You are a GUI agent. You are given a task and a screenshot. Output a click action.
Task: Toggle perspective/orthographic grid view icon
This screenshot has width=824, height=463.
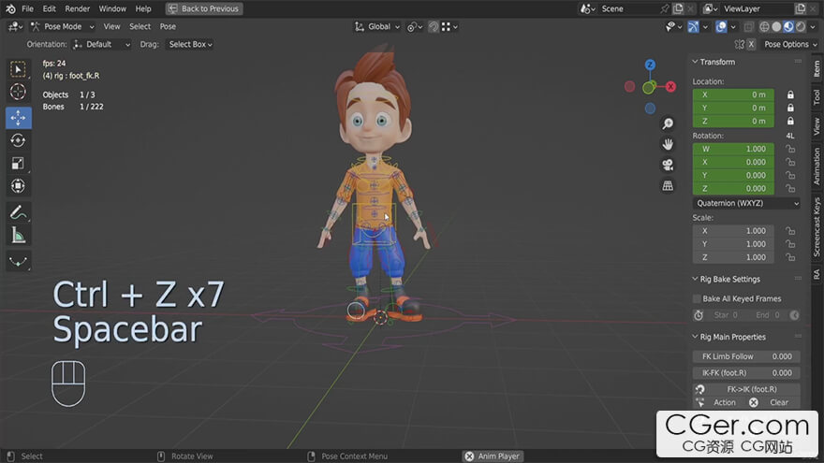668,185
